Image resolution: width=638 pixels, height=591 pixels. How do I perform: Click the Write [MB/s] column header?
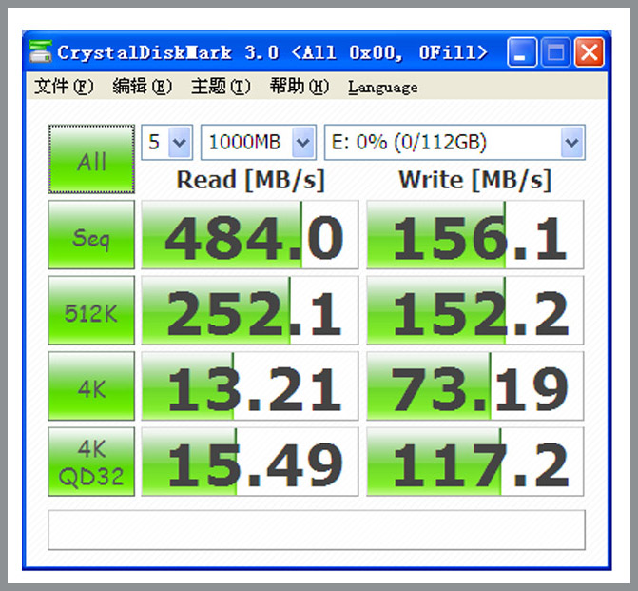coord(475,180)
